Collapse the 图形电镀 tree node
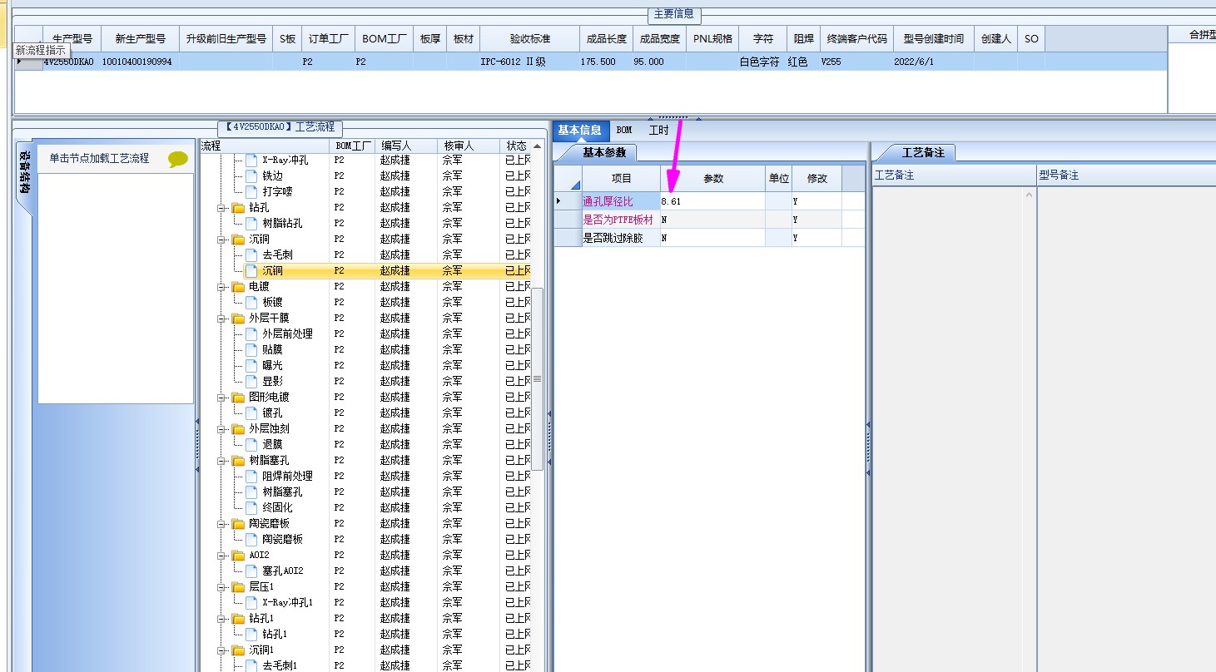 point(222,397)
